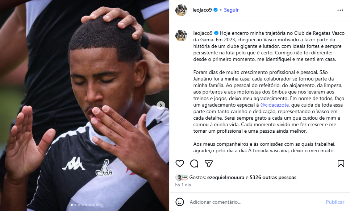Image resolution: width=350 pixels, height=211 pixels.
Task: Open leojaco9 username in header
Action: point(202,10)
